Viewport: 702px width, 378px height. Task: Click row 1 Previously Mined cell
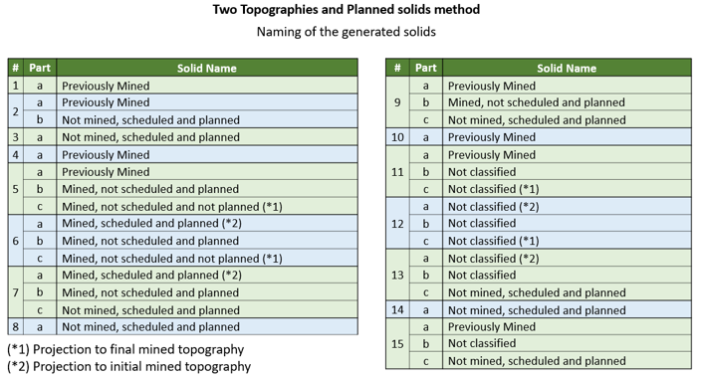point(207,86)
